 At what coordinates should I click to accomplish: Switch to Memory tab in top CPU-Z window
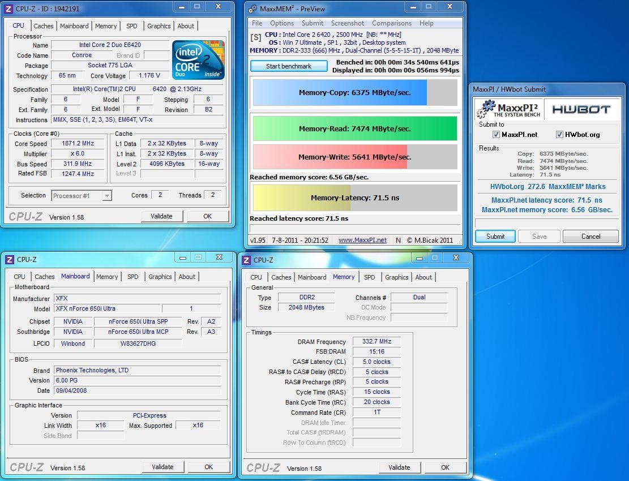(106, 26)
